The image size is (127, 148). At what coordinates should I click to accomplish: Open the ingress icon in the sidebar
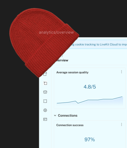pyautogui.click(x=45, y=83)
